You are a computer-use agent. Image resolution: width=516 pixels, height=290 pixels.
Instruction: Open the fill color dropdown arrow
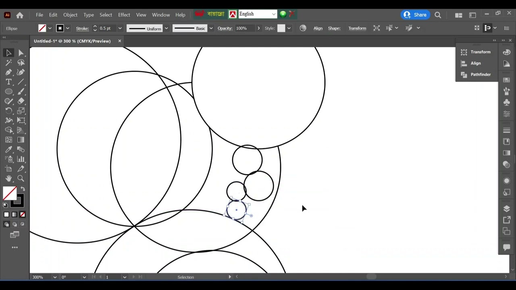(50, 28)
